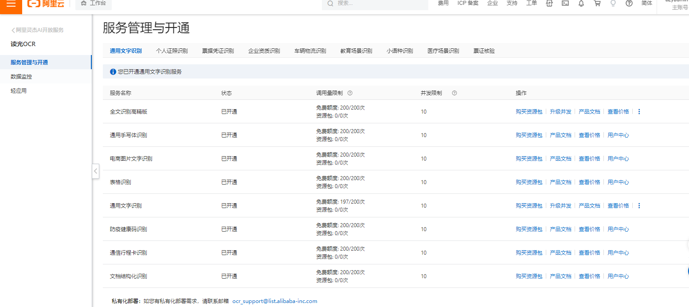Collapse the left sidebar panel
Viewport: 689px width, 307px height.
tap(95, 171)
